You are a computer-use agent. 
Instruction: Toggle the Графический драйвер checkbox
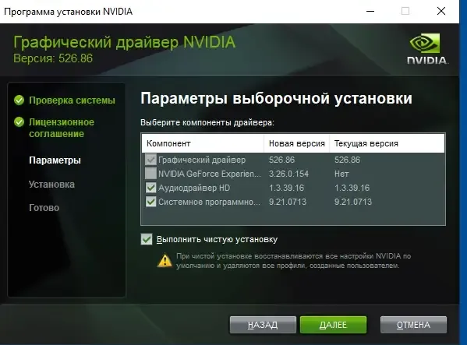tap(150, 160)
